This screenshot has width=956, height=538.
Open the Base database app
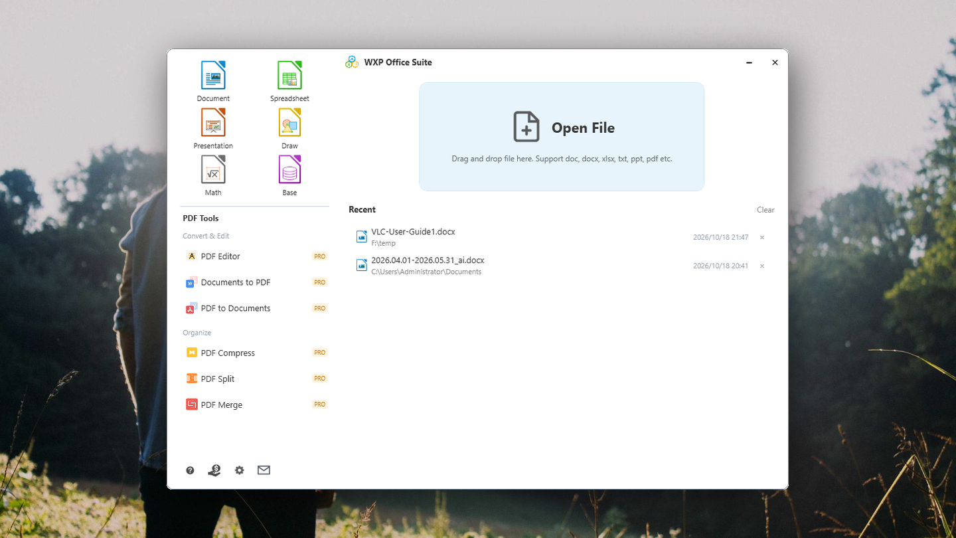pyautogui.click(x=289, y=176)
